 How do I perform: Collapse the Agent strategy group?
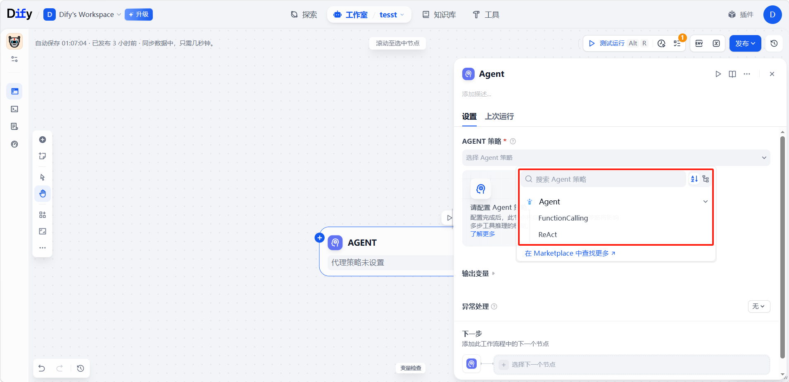pos(706,202)
